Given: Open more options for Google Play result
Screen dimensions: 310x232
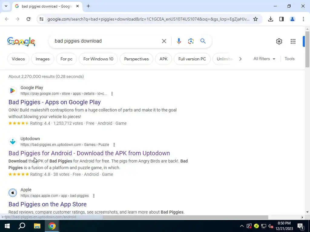Looking at the screenshot, I should point(112,94).
